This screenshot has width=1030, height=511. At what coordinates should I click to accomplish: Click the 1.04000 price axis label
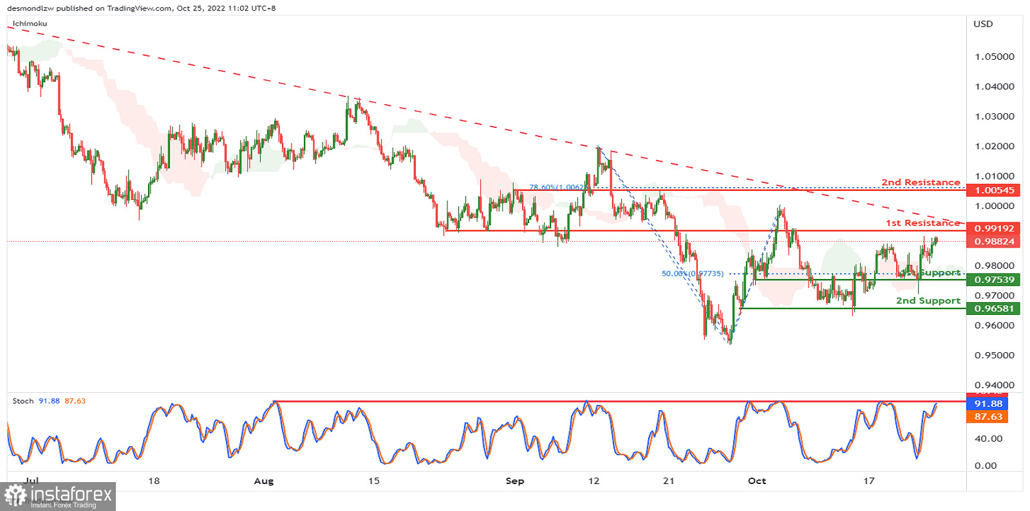click(995, 87)
